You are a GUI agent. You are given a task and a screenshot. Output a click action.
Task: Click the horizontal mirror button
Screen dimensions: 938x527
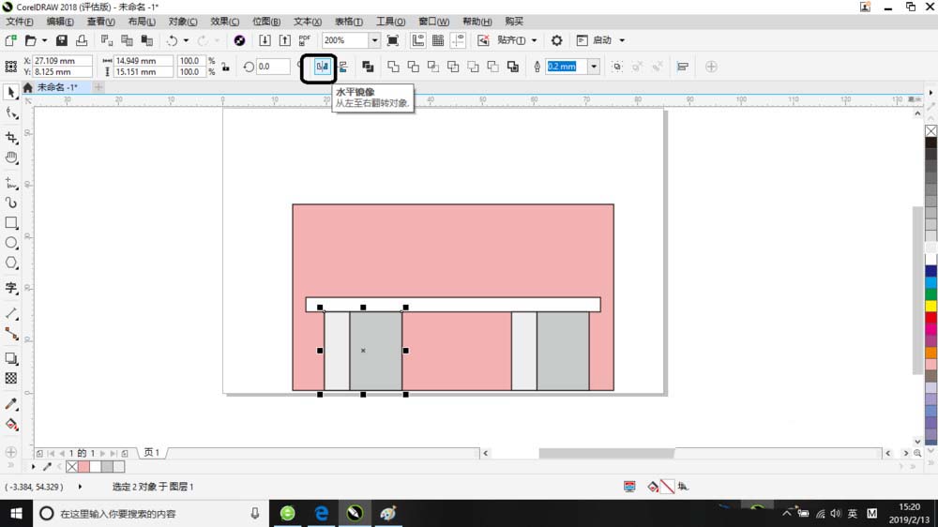[x=322, y=67]
